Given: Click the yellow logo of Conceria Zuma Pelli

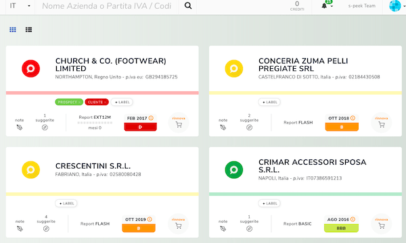Looking at the screenshot, I should pyautogui.click(x=234, y=69).
